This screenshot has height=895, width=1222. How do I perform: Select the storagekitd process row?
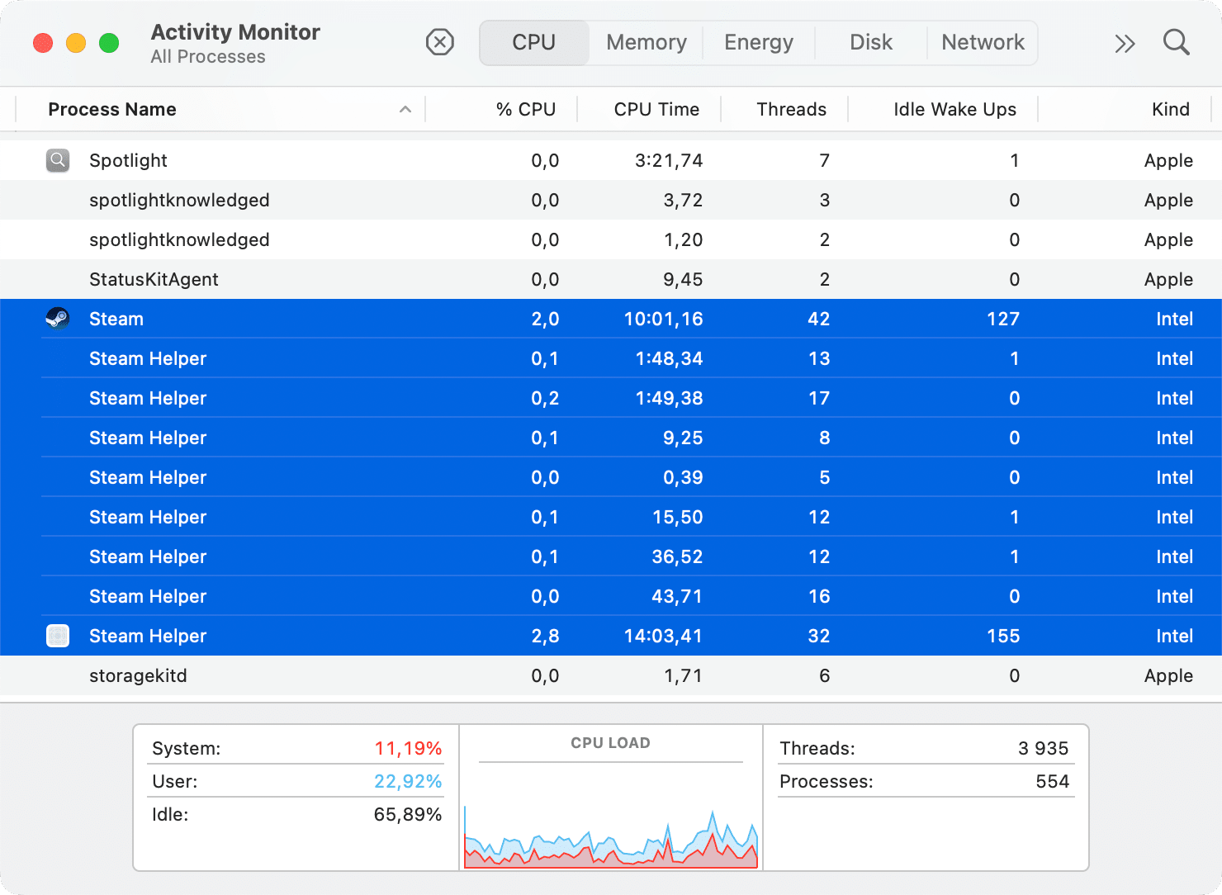coord(611,675)
